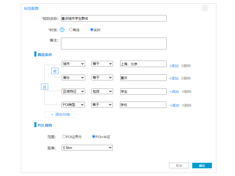Close the 标签配置 dialog with X icon
This screenshot has height=176, width=235.
coord(205,8)
